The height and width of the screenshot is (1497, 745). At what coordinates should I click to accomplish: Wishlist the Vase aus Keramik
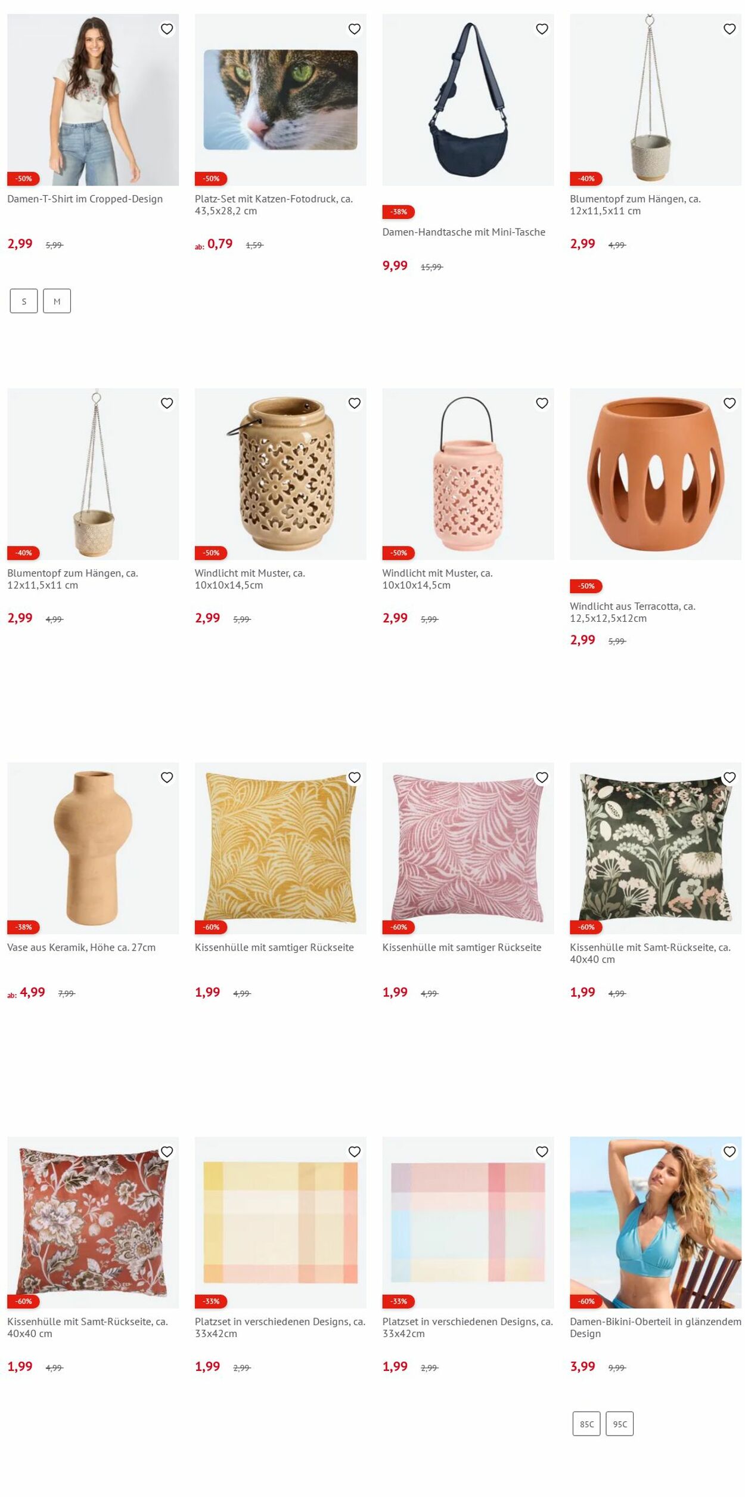(167, 777)
